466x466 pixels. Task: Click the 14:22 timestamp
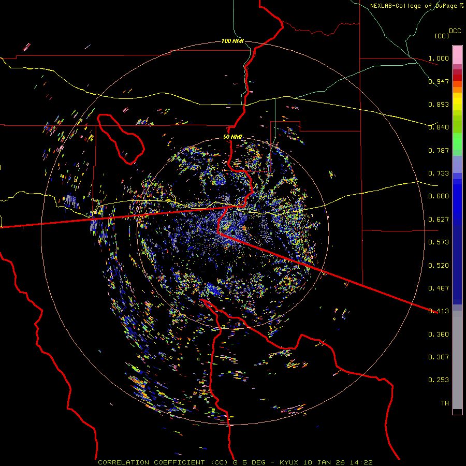tap(361, 462)
